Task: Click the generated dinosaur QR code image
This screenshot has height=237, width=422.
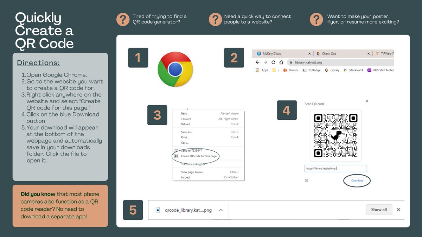Action: (336, 135)
